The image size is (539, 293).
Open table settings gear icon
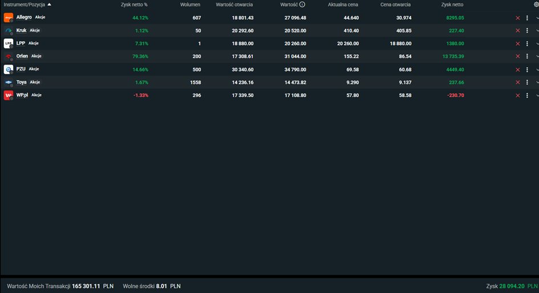pyautogui.click(x=536, y=5)
